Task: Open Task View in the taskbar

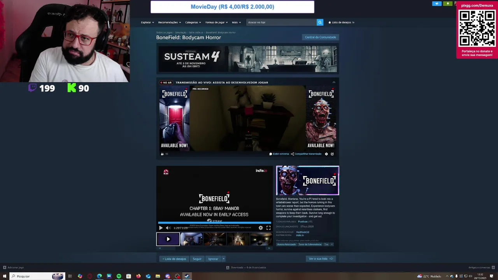Action: (70, 276)
